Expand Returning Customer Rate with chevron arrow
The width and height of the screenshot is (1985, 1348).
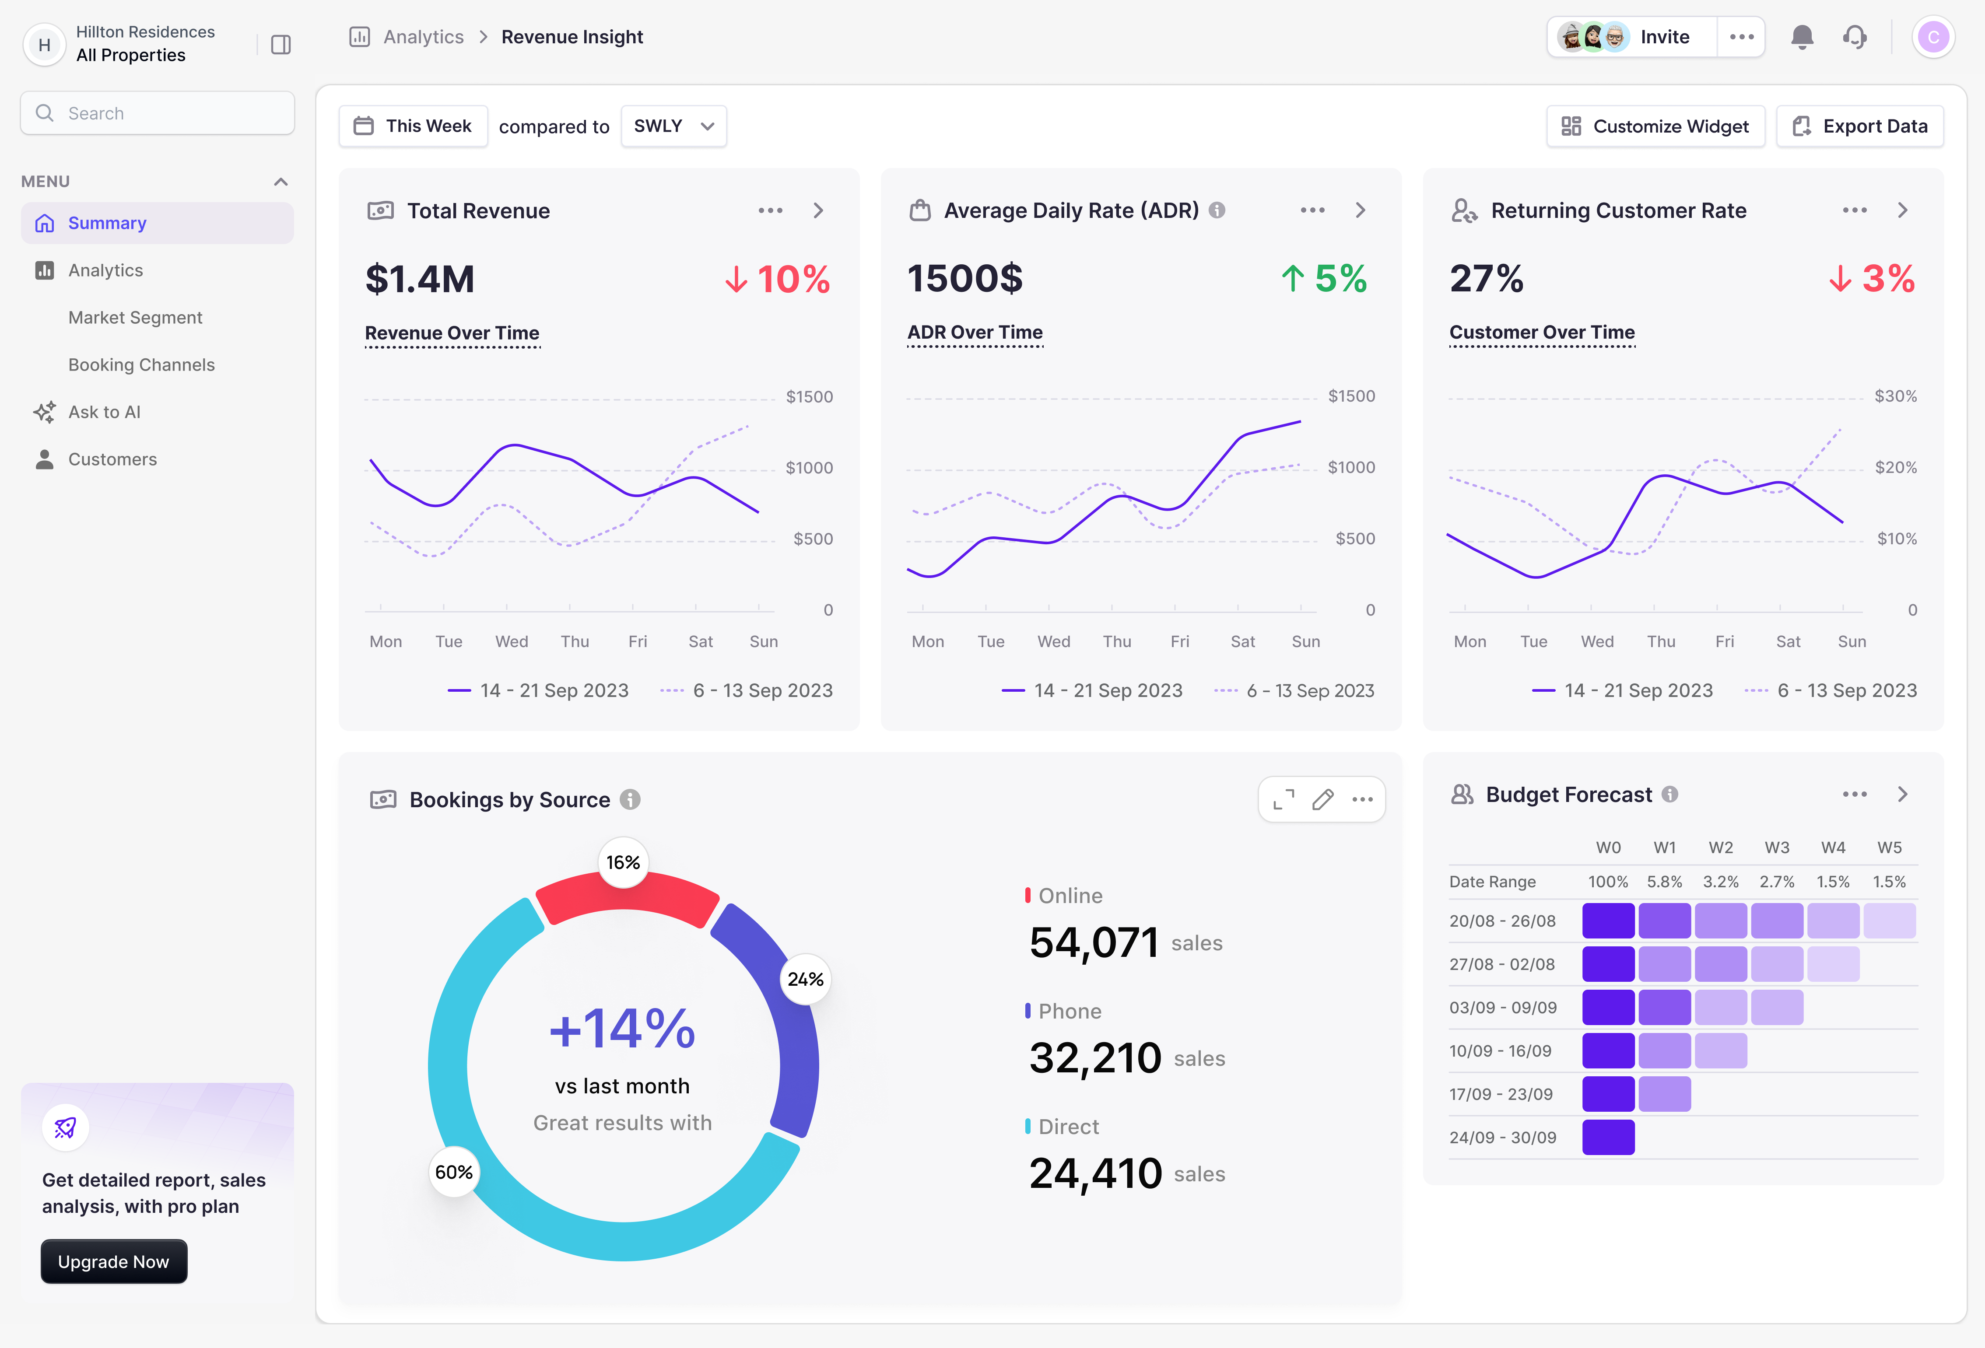pyautogui.click(x=1902, y=211)
